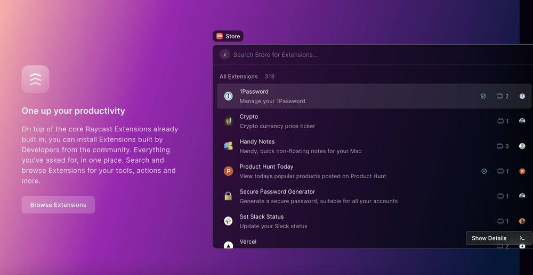Image resolution: width=533 pixels, height=275 pixels.
Task: Select the 1Password title text
Action: coord(254,91)
